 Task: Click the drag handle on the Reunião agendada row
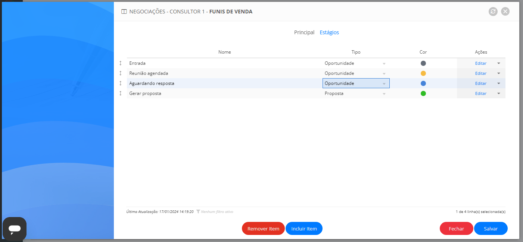120,73
